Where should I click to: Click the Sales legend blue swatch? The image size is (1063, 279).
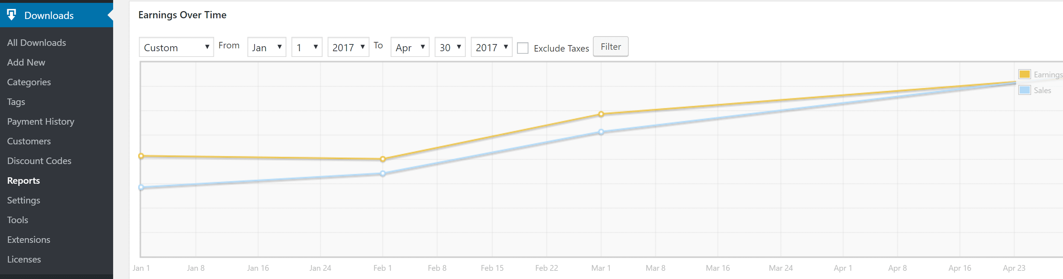click(x=1024, y=90)
